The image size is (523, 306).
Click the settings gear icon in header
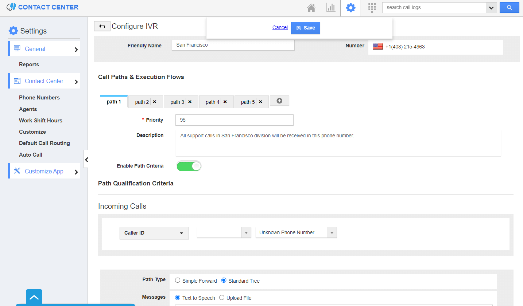[x=350, y=8]
